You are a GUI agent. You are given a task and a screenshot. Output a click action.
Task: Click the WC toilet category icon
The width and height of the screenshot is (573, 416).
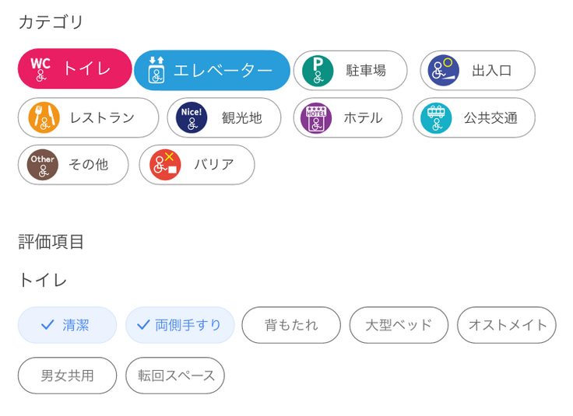[x=40, y=69]
